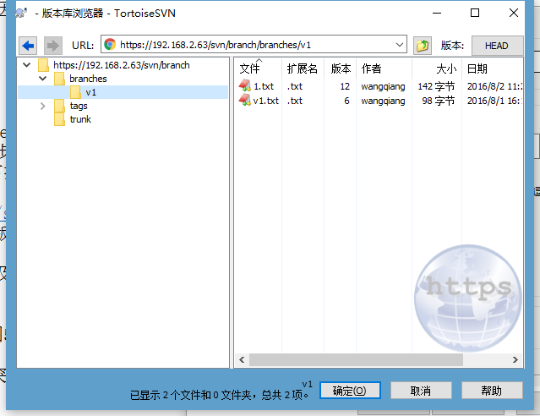This screenshot has width=540, height=416.
Task: Click the 取消 button
Action: pyautogui.click(x=421, y=391)
